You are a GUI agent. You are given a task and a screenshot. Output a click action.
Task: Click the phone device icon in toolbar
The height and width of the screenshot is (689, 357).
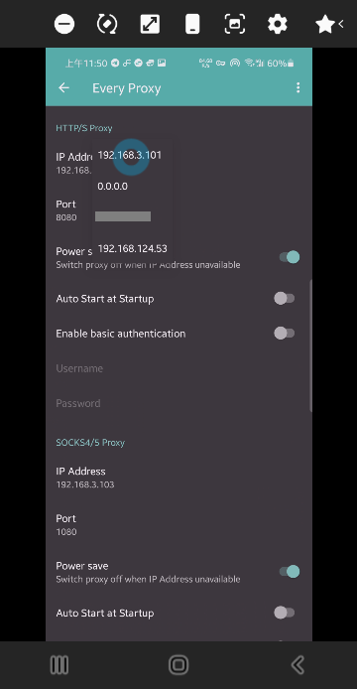pyautogui.click(x=192, y=24)
